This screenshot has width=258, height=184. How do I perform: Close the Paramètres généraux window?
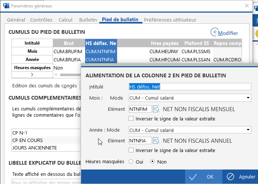click(x=246, y=6)
